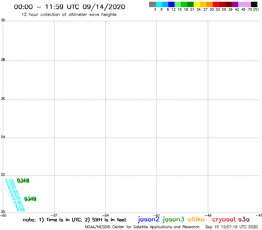Click the '24' value under the color scale
This screenshot has width=262, height=230.
point(199,10)
